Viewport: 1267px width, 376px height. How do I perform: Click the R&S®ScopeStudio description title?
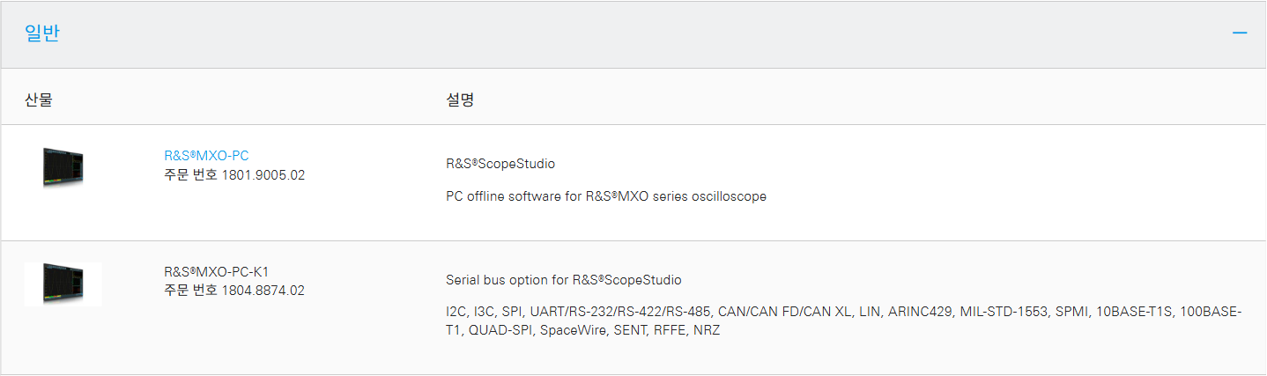coord(500,164)
